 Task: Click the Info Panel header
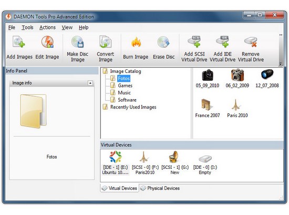(x=52, y=71)
